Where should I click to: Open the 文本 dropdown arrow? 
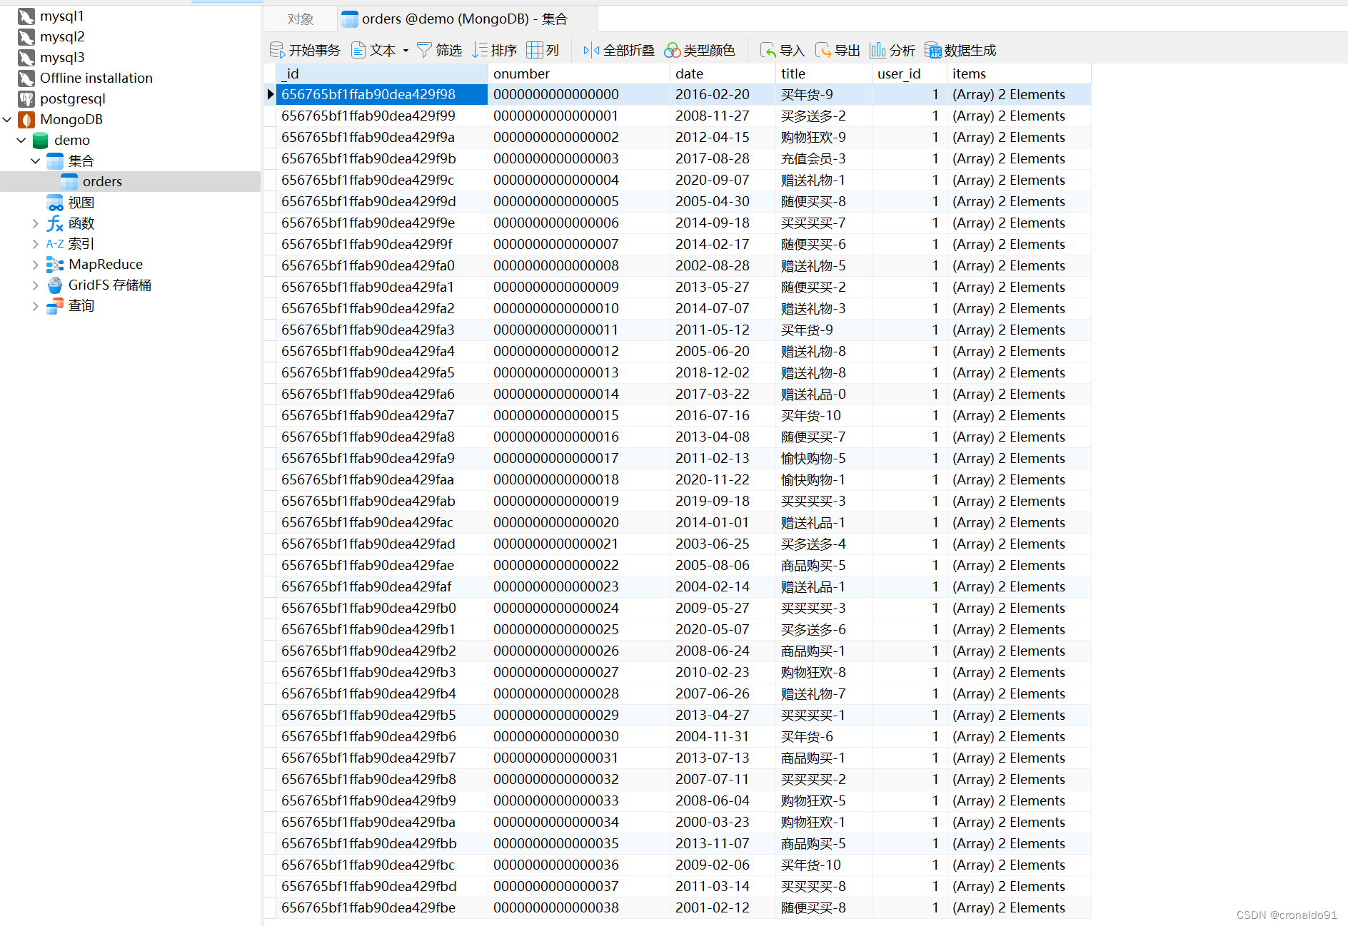(406, 51)
